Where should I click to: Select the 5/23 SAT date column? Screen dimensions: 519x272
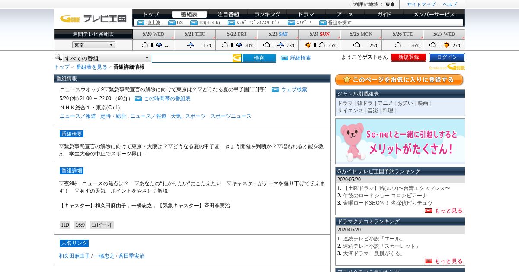[278, 34]
